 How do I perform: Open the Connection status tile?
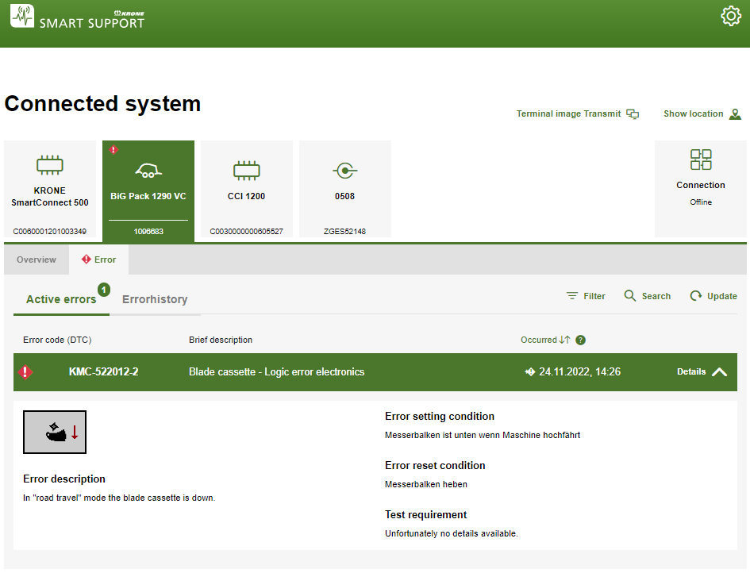(x=700, y=188)
